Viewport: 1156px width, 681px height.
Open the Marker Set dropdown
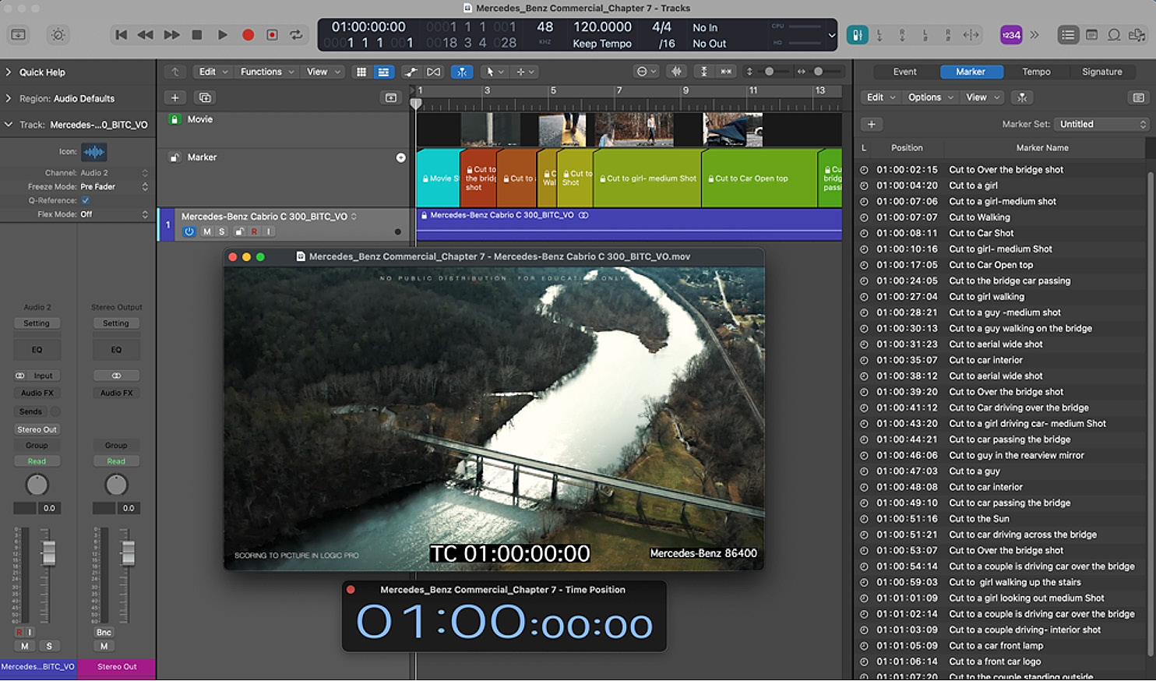1102,124
